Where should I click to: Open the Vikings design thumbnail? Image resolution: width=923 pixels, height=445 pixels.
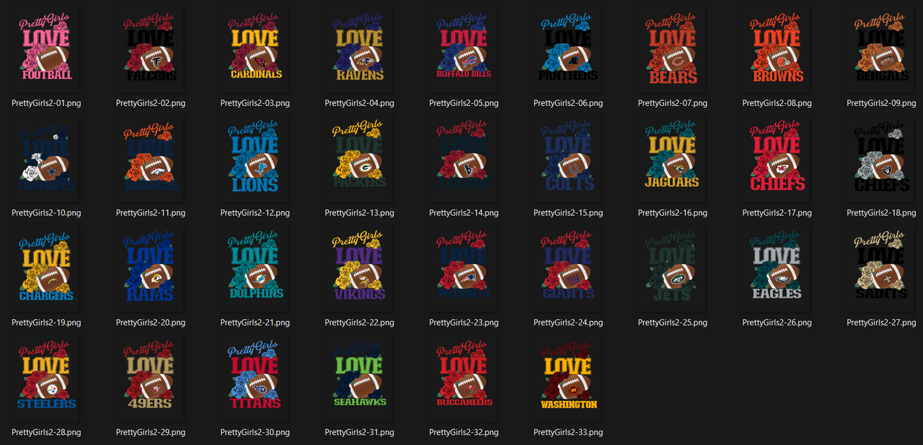(x=359, y=268)
